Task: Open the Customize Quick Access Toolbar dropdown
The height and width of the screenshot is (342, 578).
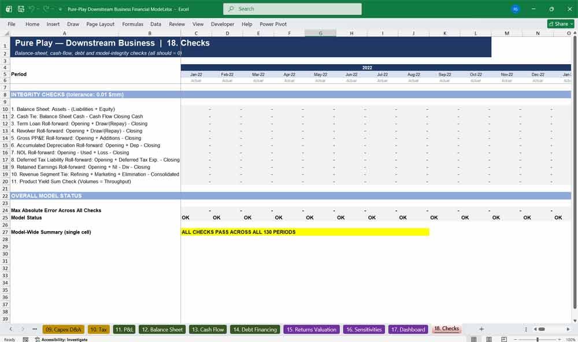Action: pyautogui.click(x=60, y=9)
